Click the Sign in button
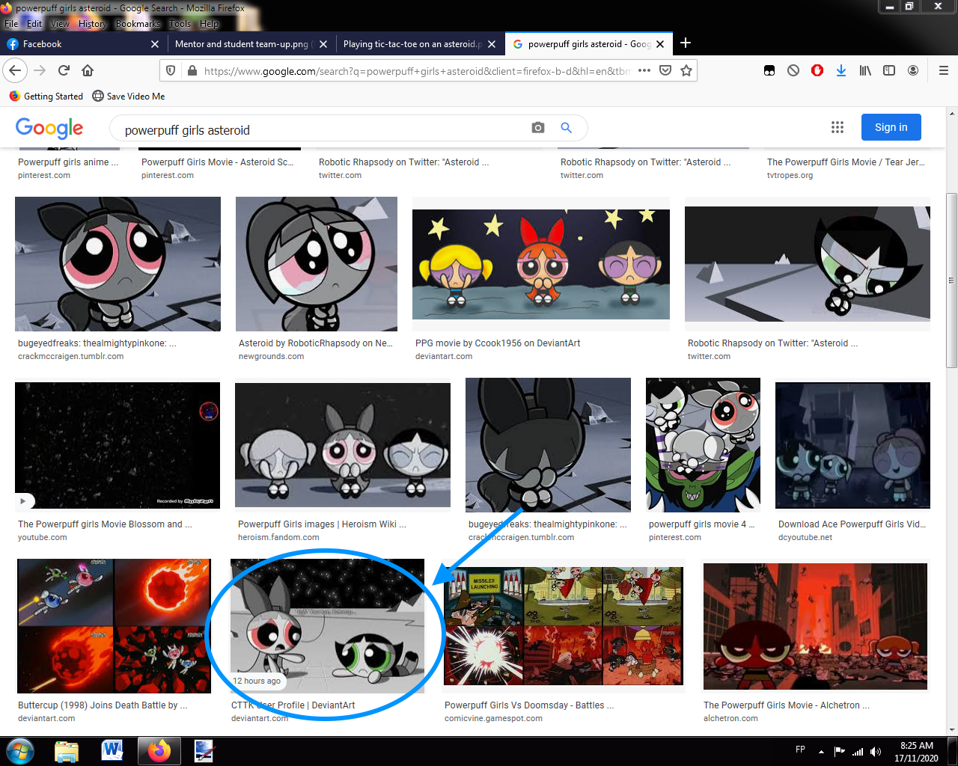 [x=891, y=127]
